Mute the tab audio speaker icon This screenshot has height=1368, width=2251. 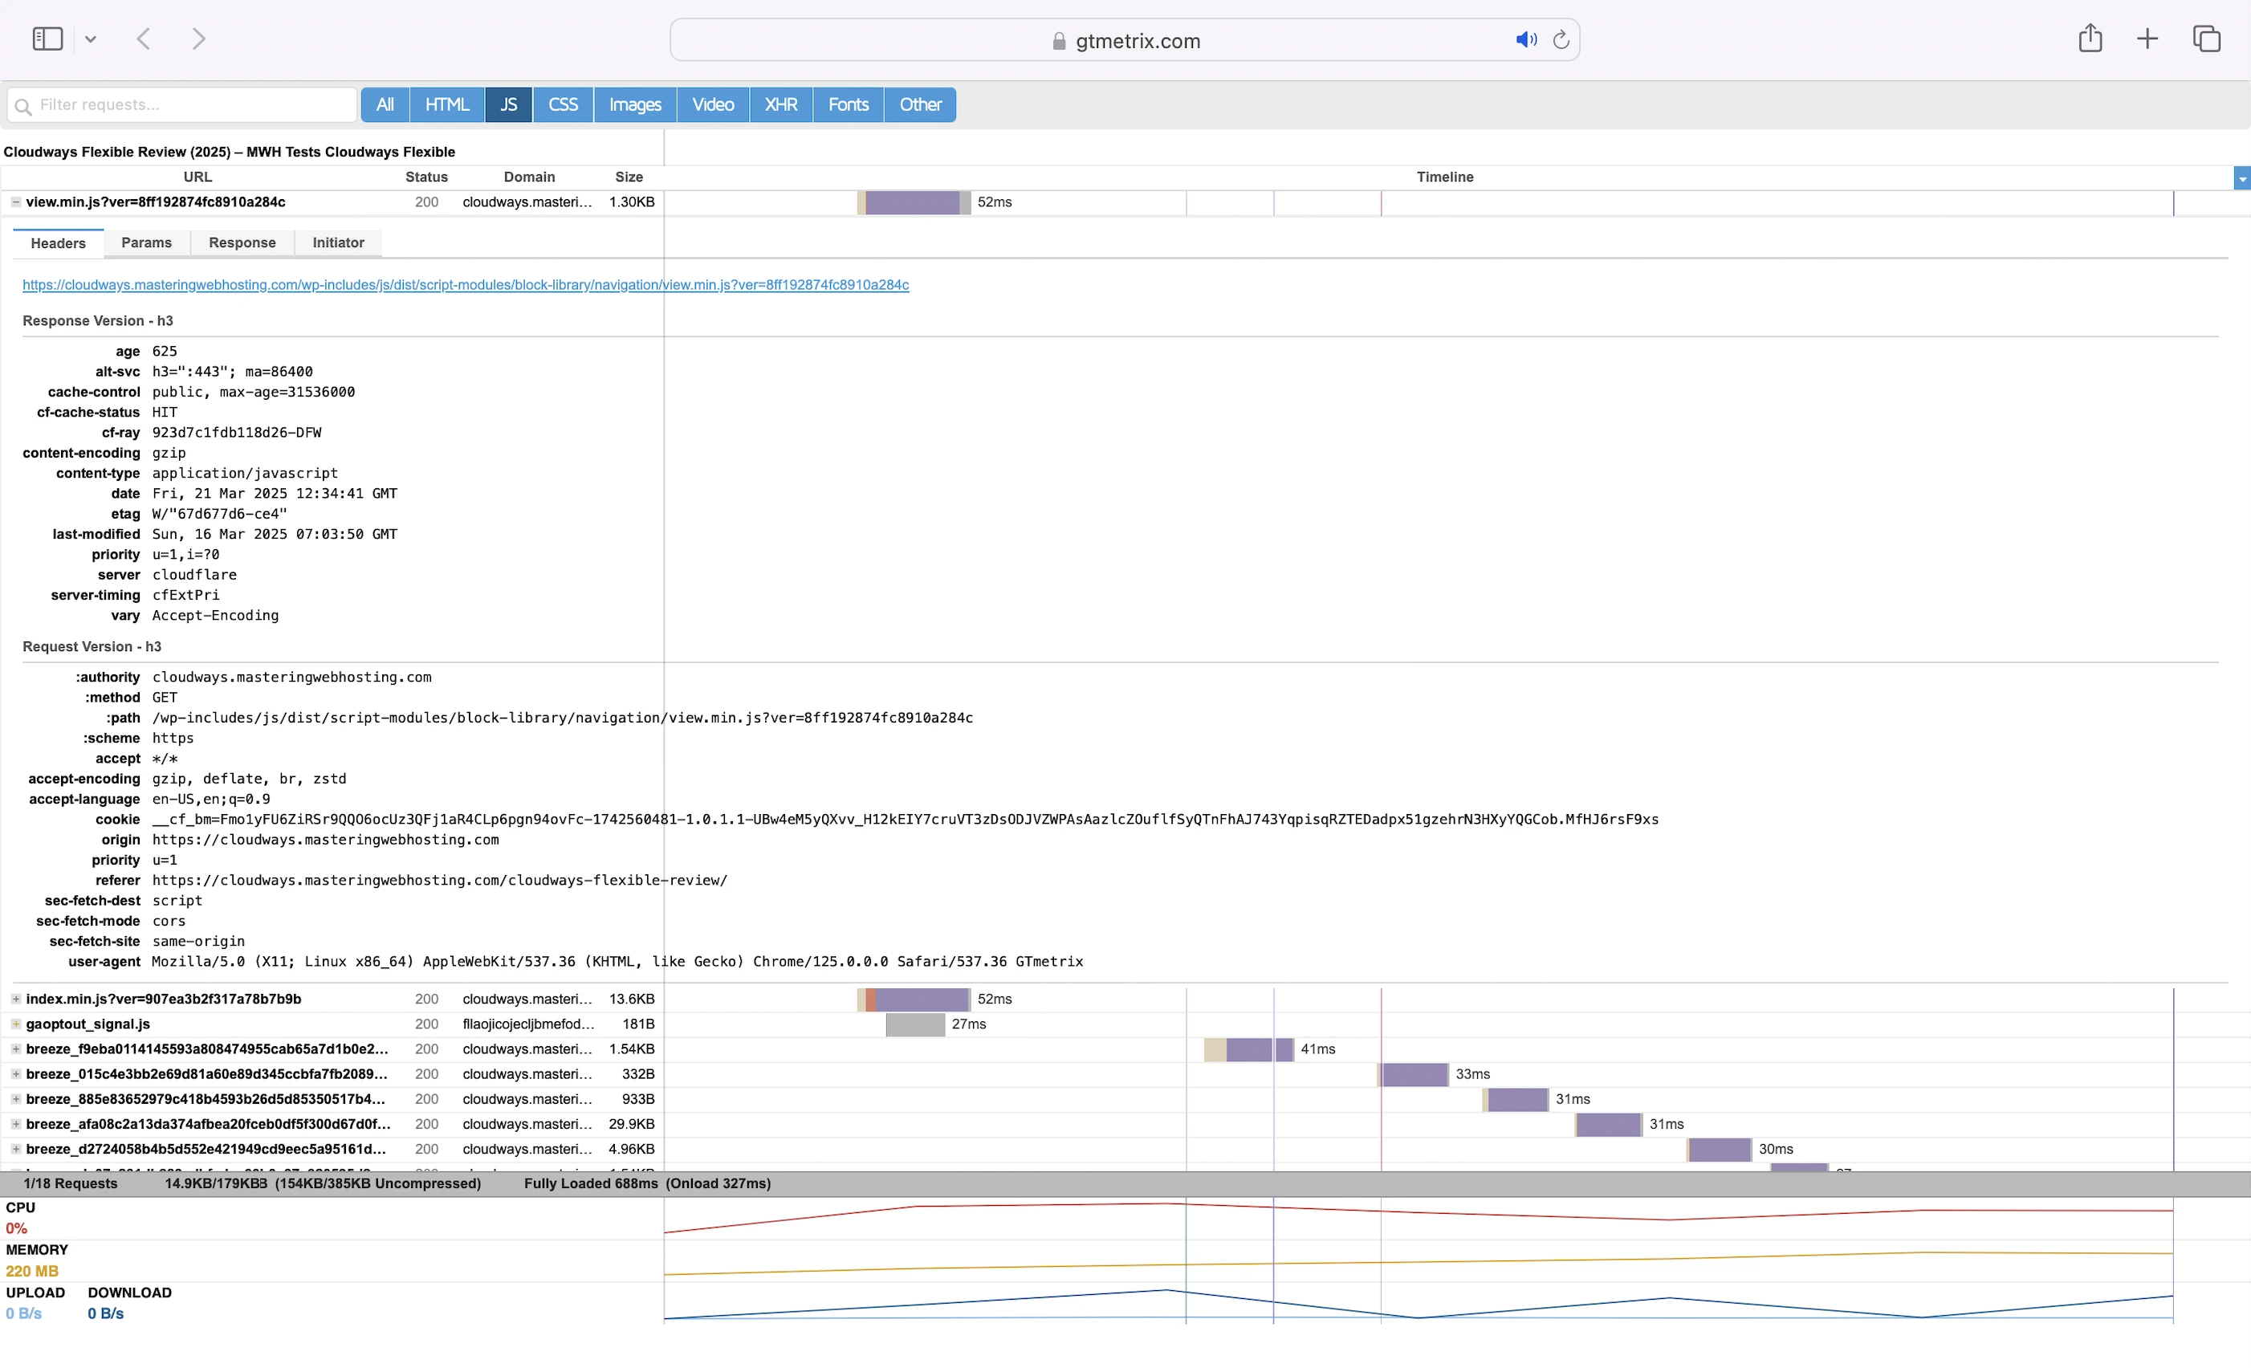1525,40
